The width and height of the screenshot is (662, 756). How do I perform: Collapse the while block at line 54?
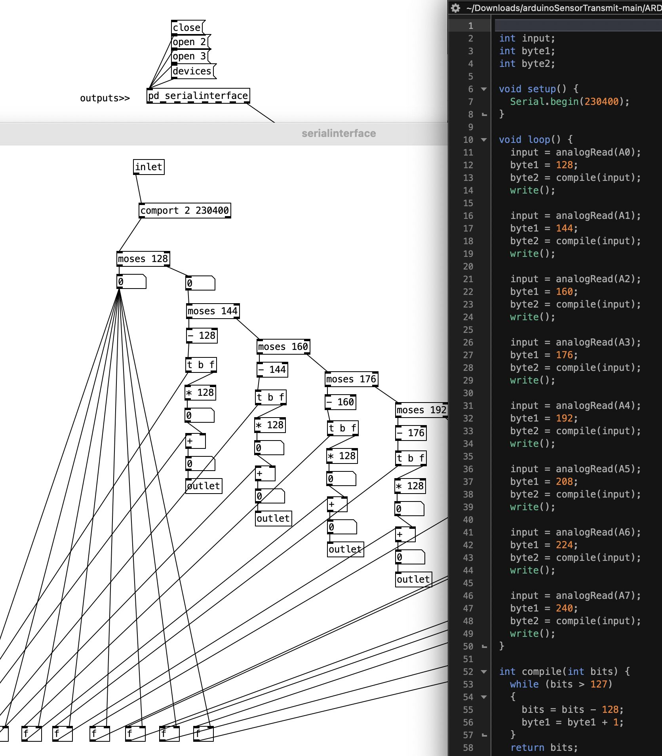coord(484,697)
